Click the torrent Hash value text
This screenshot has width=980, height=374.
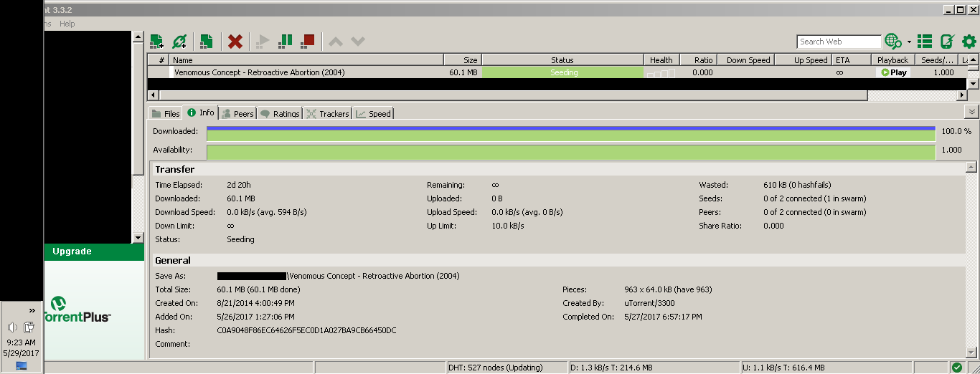pos(306,330)
